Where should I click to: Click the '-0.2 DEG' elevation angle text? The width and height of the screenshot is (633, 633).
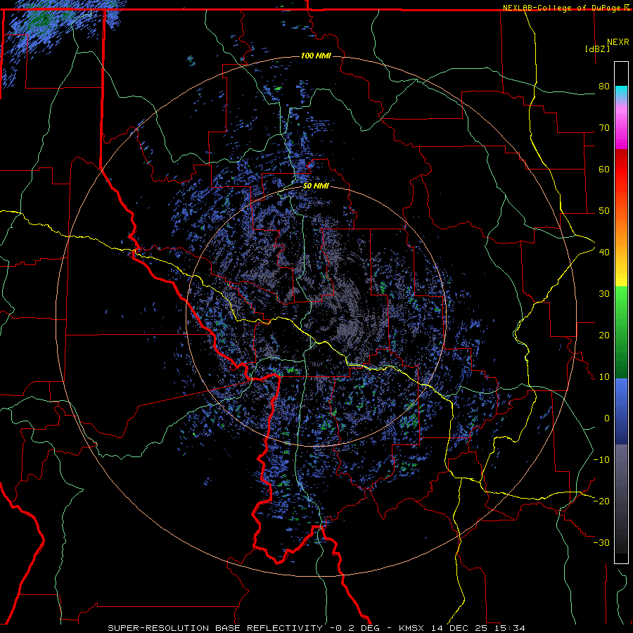354,628
